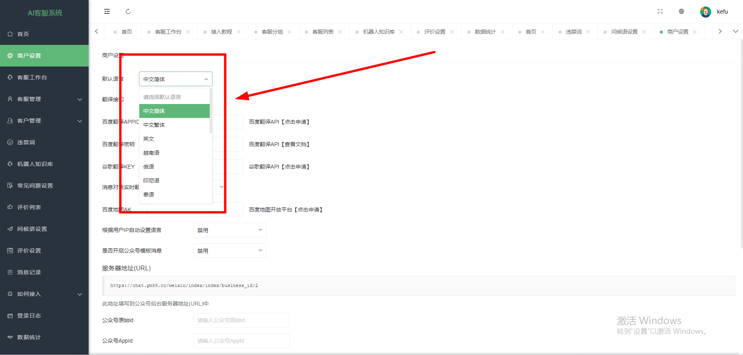The width and height of the screenshot is (743, 355).
Task: Switch to the 违禁词 tab
Action: 574,32
